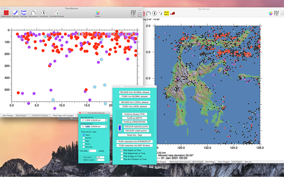The width and height of the screenshot is (284, 177).
Task: Click Information icon in Map Window toolbar
Action: 154,13
